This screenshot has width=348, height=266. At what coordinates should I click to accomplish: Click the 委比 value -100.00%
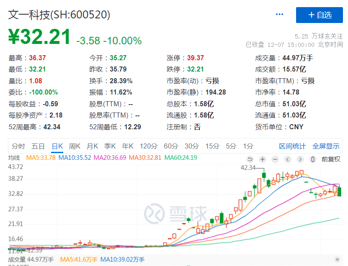pyautogui.click(x=44, y=92)
